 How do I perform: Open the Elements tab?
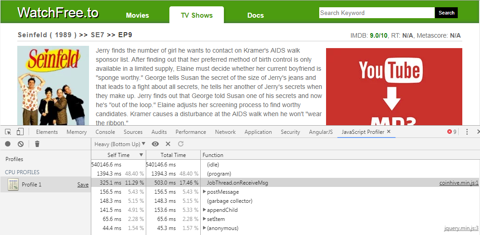(47, 132)
